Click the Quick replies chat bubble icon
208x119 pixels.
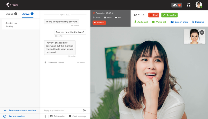pos(51,116)
